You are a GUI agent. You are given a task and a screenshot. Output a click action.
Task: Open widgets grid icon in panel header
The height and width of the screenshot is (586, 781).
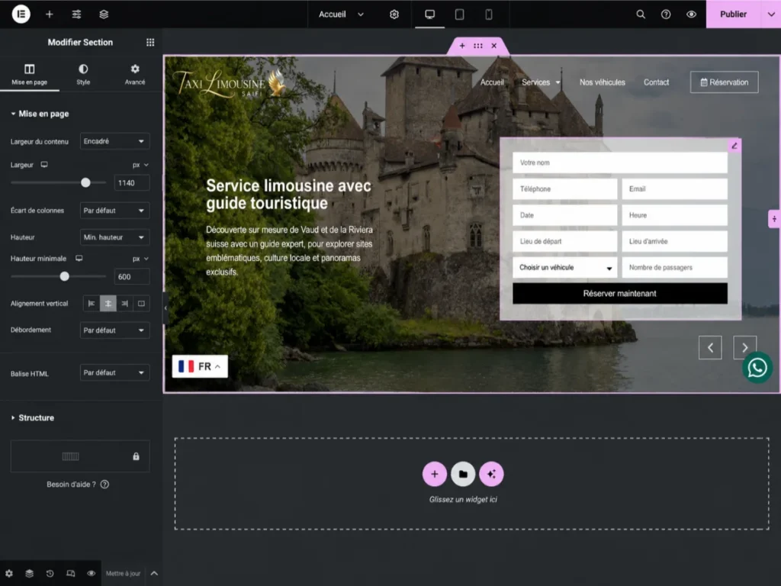point(150,43)
